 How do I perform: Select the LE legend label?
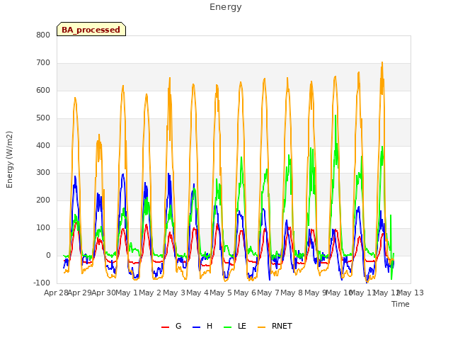tap(242, 326)
